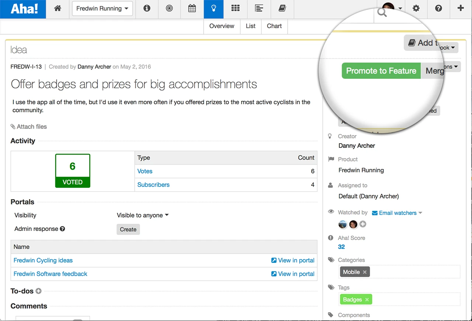The image size is (472, 321).
Task: Click the Default (Danny Archer) assignee value
Action: coord(369,196)
